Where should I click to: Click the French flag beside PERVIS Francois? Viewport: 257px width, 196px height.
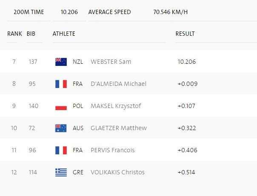click(61, 150)
